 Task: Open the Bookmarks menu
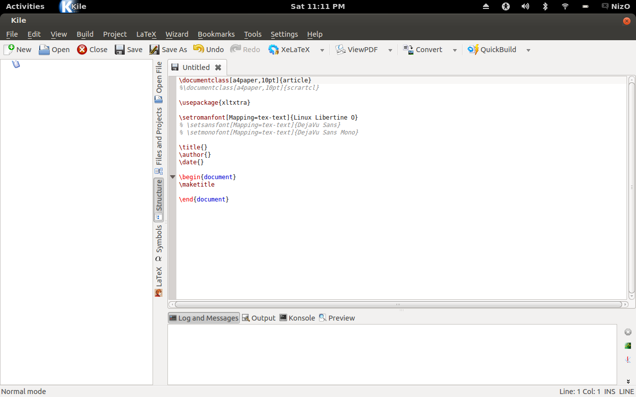pos(216,34)
